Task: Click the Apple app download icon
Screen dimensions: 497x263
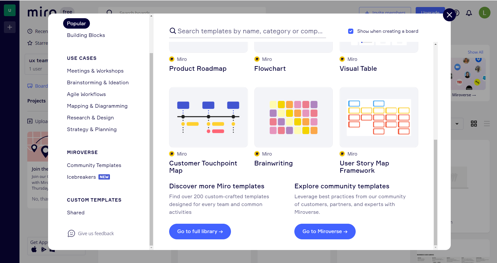Action: pos(34,249)
